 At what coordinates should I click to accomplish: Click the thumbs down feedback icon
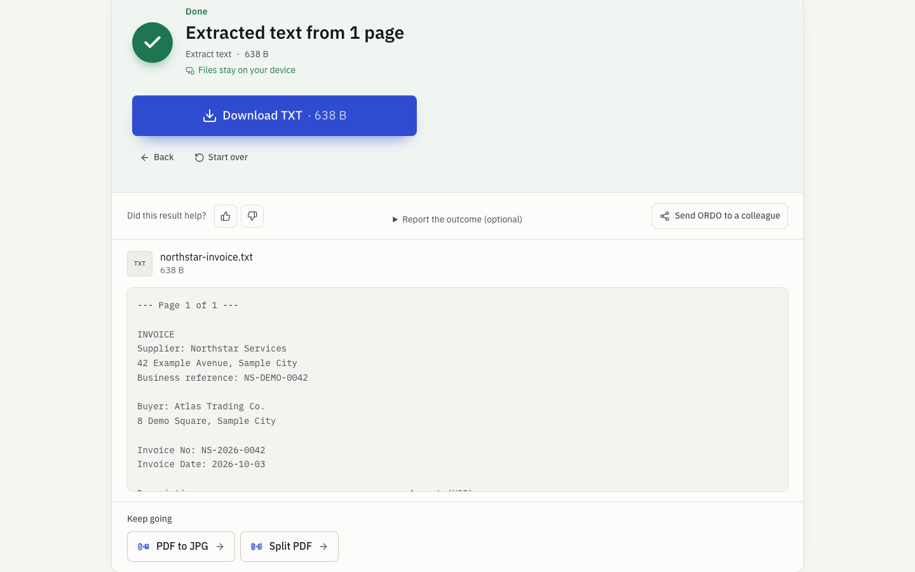pos(252,216)
